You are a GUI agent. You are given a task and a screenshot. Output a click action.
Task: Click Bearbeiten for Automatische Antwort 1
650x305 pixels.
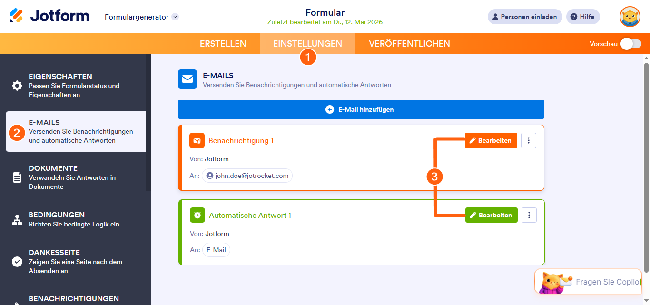click(x=491, y=215)
